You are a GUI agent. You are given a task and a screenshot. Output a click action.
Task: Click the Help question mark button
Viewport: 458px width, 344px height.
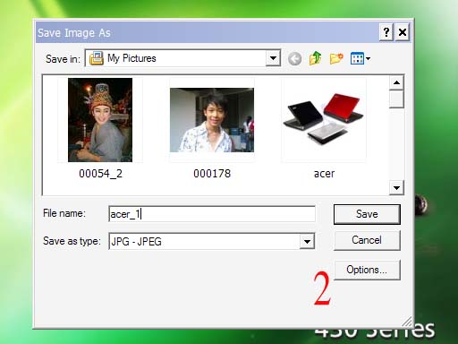click(386, 32)
